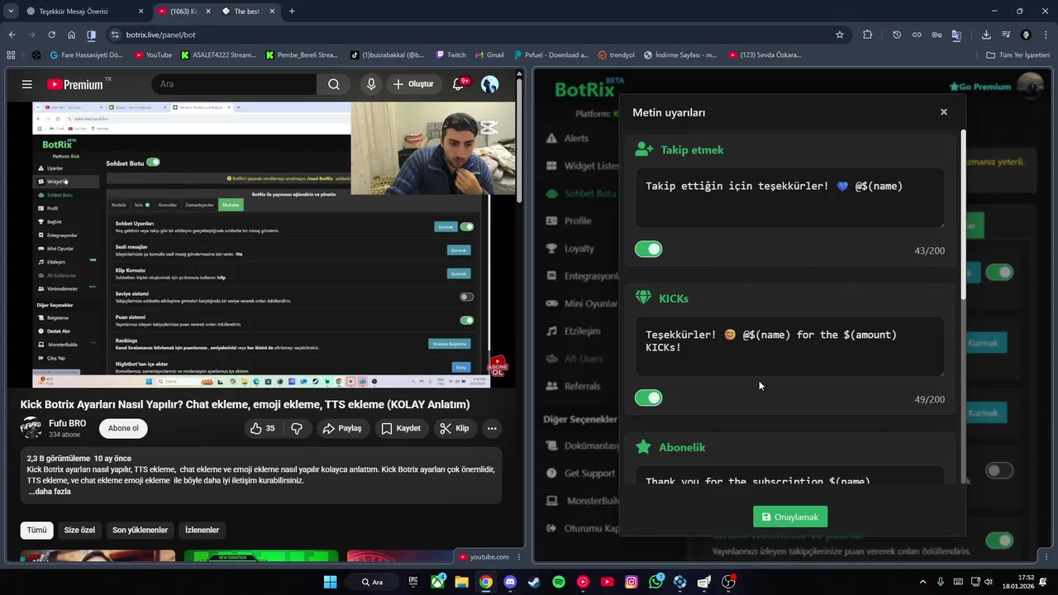Start voice search with the microphone icon
Viewport: 1058px width, 595px height.
click(371, 84)
